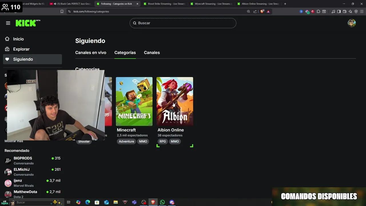Screen dimensions: 366x206
Task: Open Task View on taskbar
Action: coord(69,202)
